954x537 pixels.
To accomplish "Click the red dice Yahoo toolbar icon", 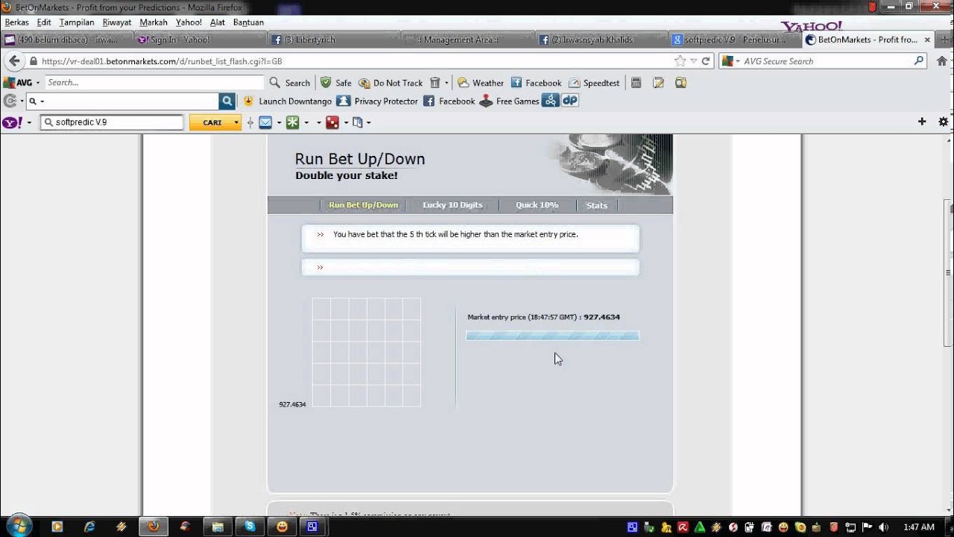I will tap(332, 122).
